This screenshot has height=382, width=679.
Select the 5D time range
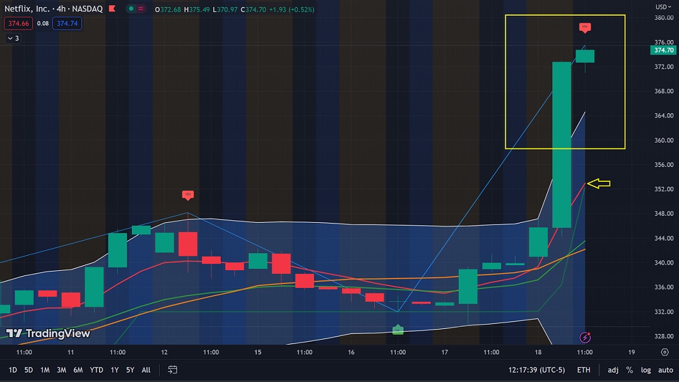click(28, 370)
